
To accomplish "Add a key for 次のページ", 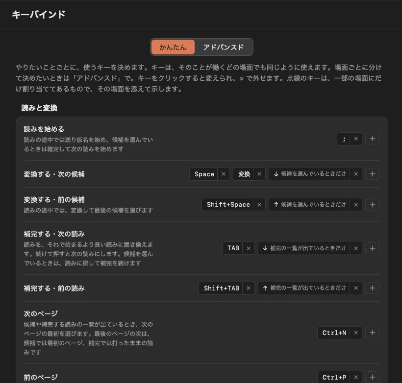I will click(x=373, y=333).
